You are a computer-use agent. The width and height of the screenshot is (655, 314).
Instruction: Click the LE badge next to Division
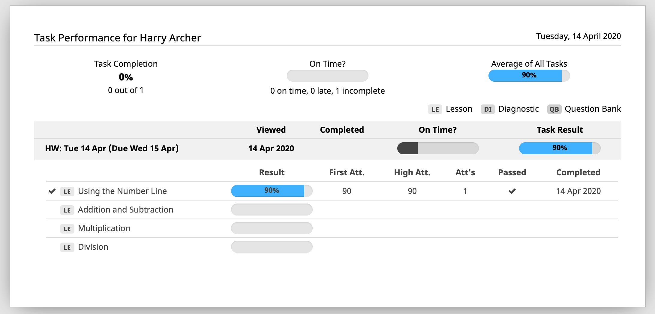pyautogui.click(x=67, y=247)
